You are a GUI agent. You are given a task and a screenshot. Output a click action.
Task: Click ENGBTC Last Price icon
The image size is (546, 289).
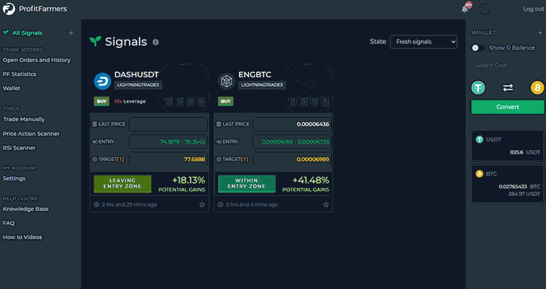pos(219,124)
